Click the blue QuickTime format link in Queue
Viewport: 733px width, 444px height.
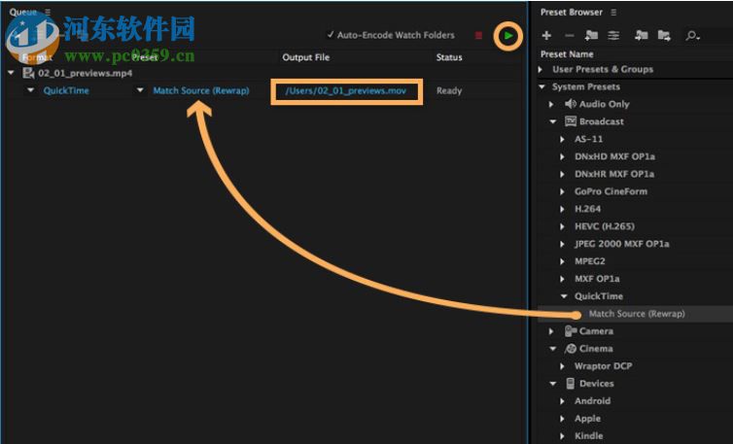tap(66, 90)
